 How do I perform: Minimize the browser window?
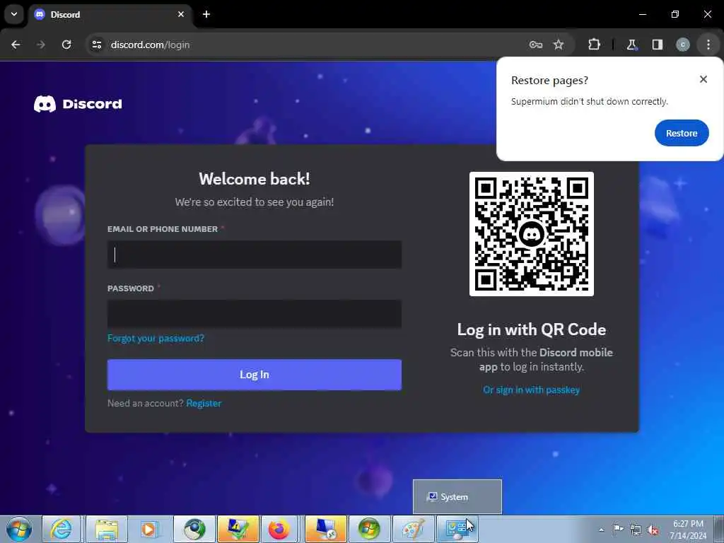pos(642,14)
